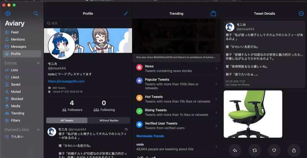Click the compass icon above Aviary title
Viewport: 307px width, 158px height.
point(8,13)
